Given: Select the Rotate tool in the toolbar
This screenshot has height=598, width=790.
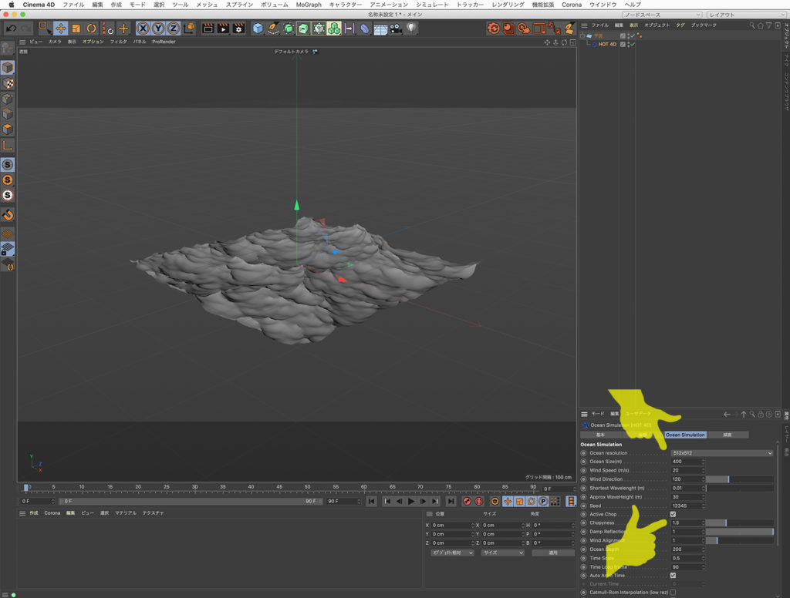Looking at the screenshot, I should [x=91, y=29].
